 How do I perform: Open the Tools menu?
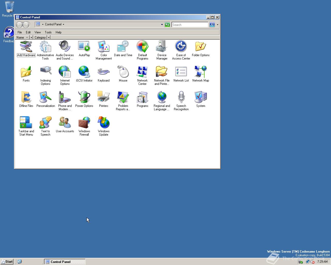tap(48, 32)
